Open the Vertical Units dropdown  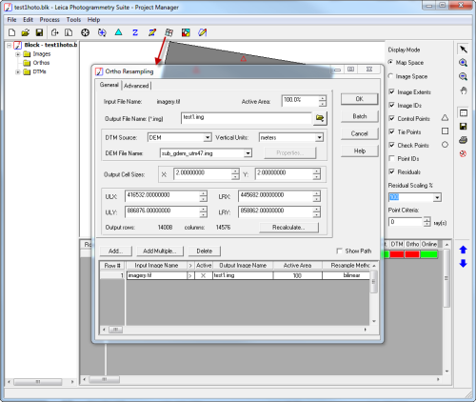pos(319,137)
